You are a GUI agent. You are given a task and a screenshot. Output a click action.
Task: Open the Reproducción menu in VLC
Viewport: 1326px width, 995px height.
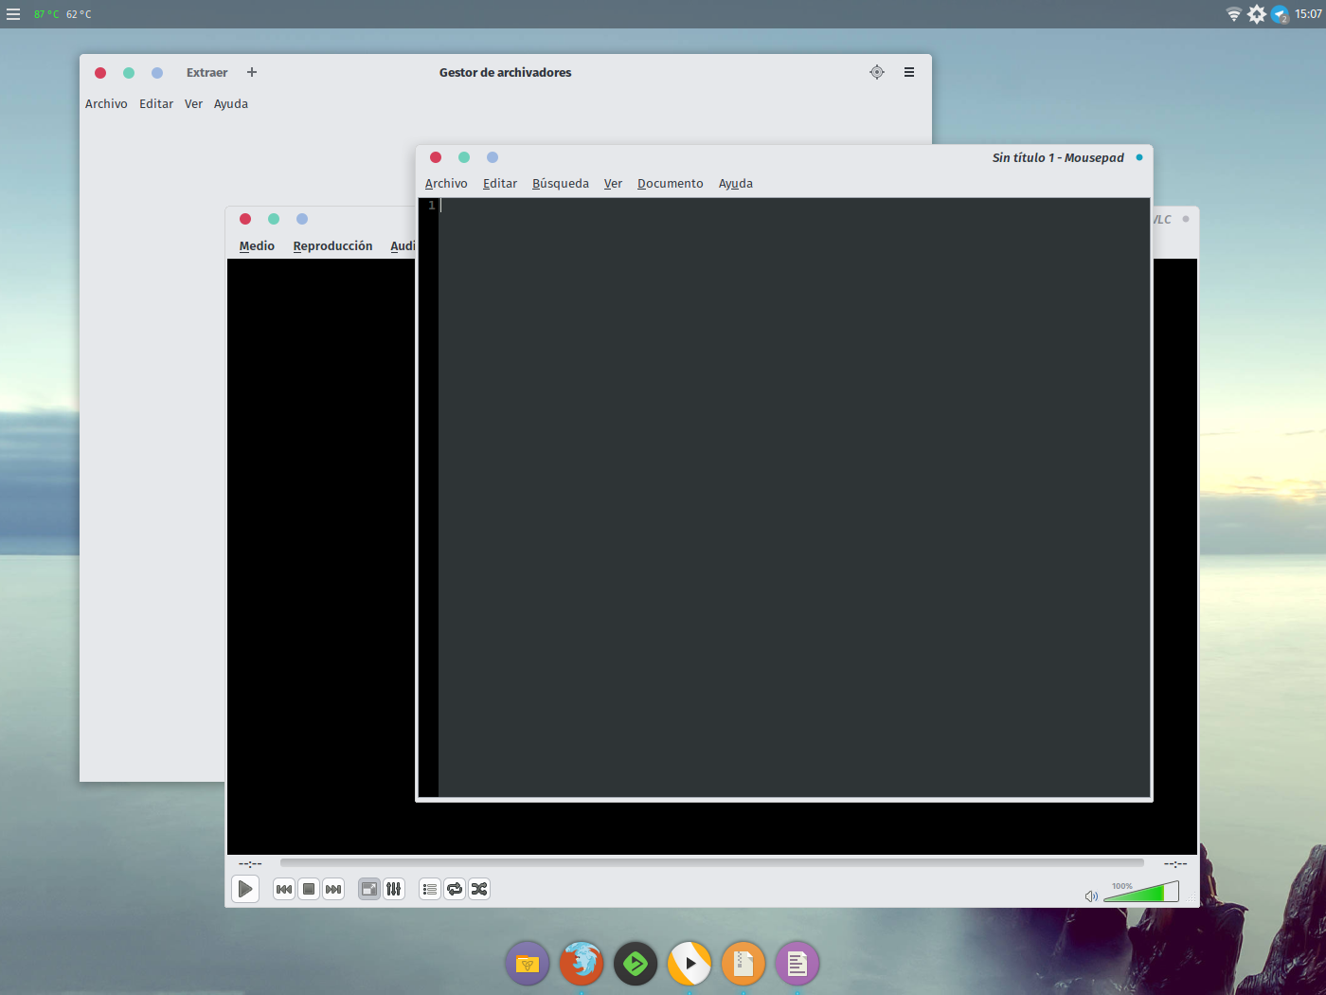click(x=332, y=245)
